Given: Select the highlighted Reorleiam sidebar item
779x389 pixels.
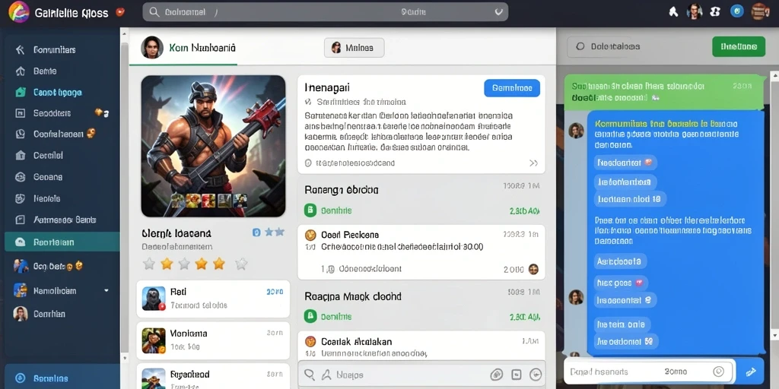Looking at the screenshot, I should (x=62, y=242).
